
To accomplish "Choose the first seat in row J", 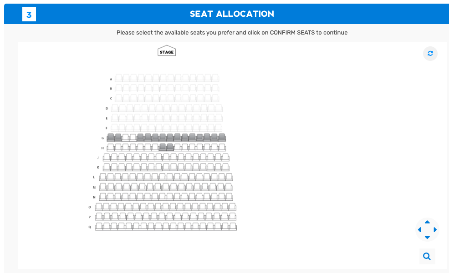I will coord(107,157).
